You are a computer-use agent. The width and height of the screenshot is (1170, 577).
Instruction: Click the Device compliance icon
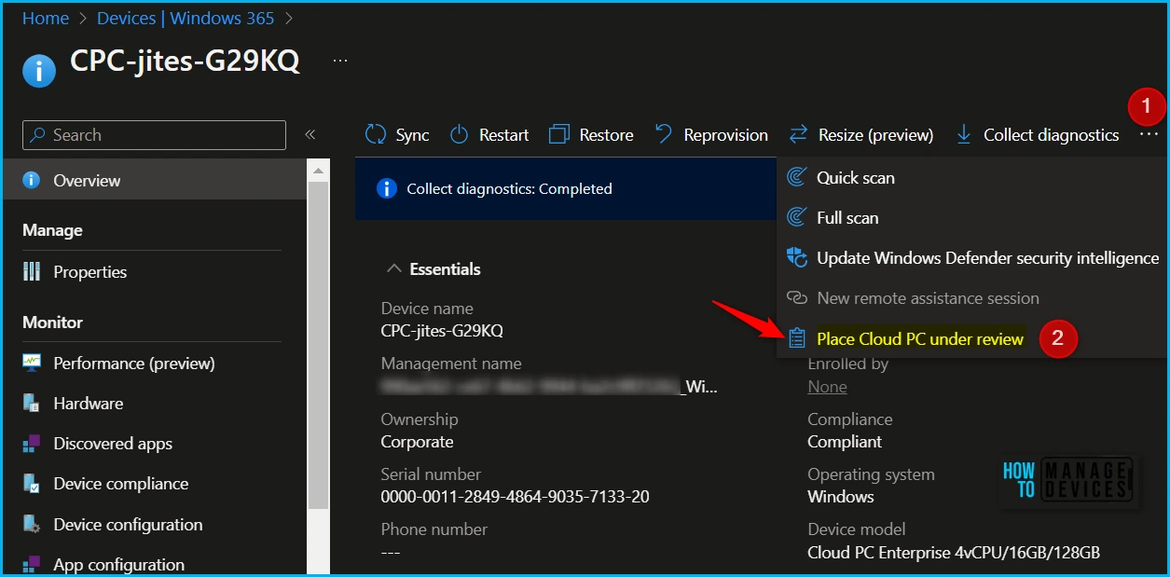(x=32, y=484)
